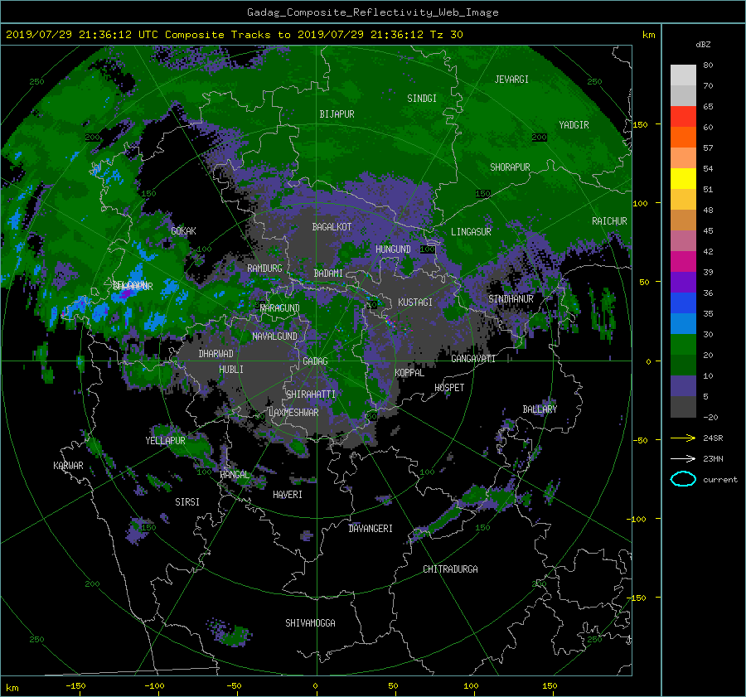
Task: Click the BIJAPUR city label
Action: point(337,114)
